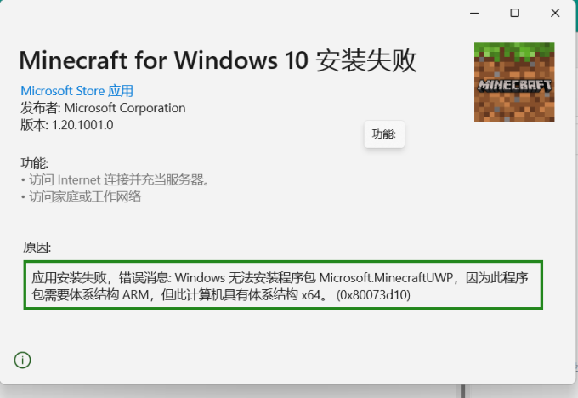Click the '原因:' label

click(x=37, y=247)
